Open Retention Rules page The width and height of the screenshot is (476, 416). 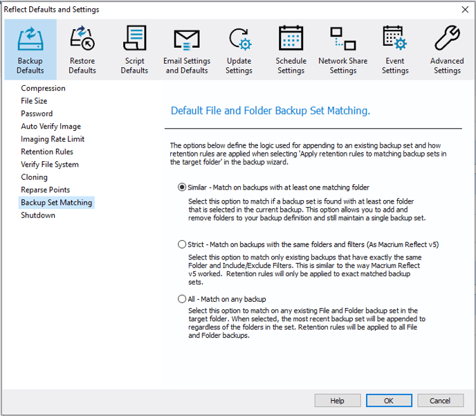coord(47,152)
